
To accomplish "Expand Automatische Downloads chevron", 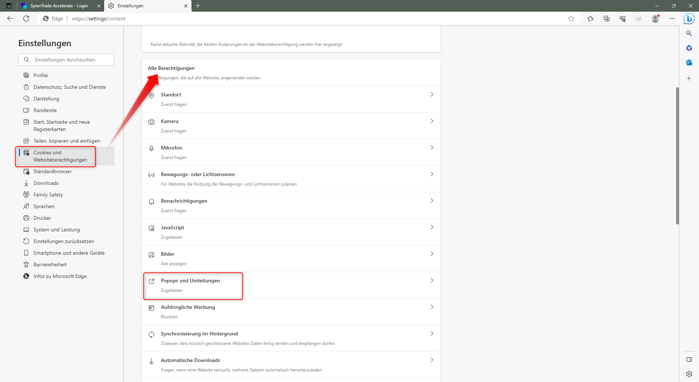I will (x=432, y=360).
